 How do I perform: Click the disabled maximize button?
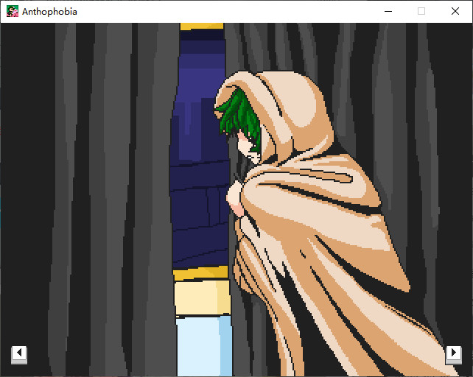coord(421,11)
